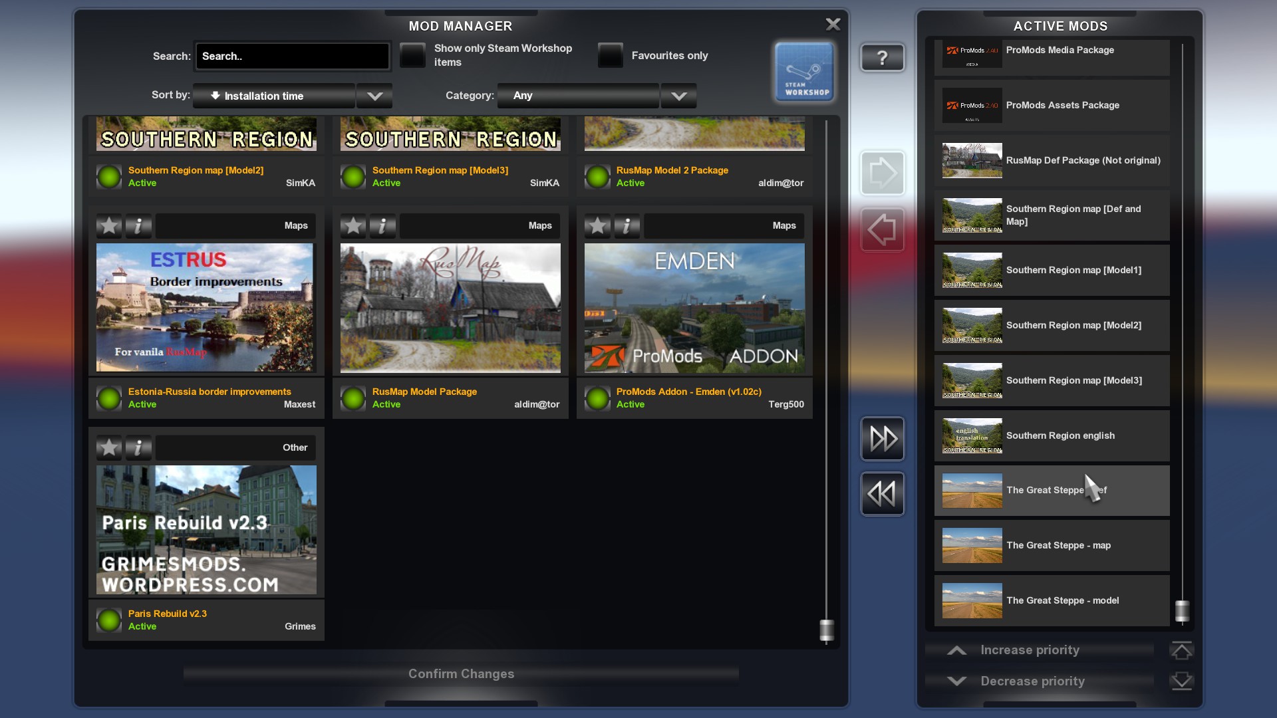Star the RusMap Model Package mod
The image size is (1277, 718).
353,226
